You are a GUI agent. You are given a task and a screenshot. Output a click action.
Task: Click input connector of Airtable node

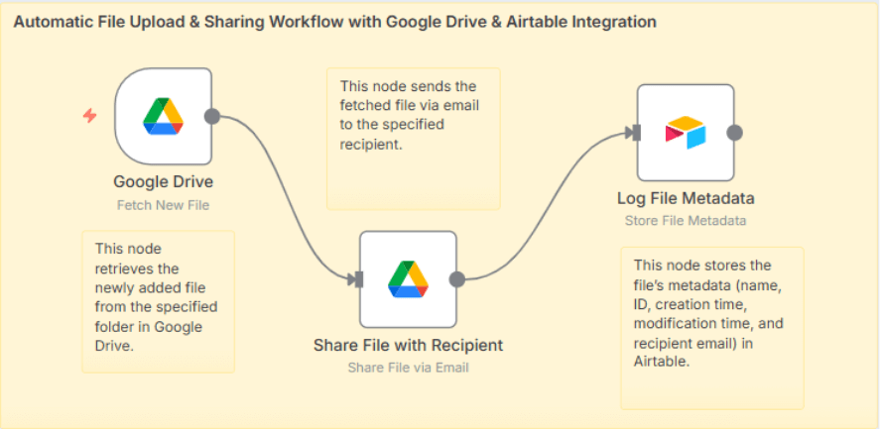pos(634,133)
